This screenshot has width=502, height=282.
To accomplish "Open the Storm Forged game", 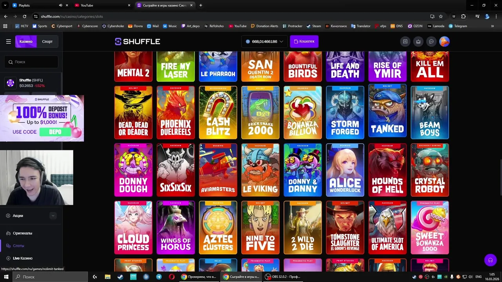I will pyautogui.click(x=345, y=113).
